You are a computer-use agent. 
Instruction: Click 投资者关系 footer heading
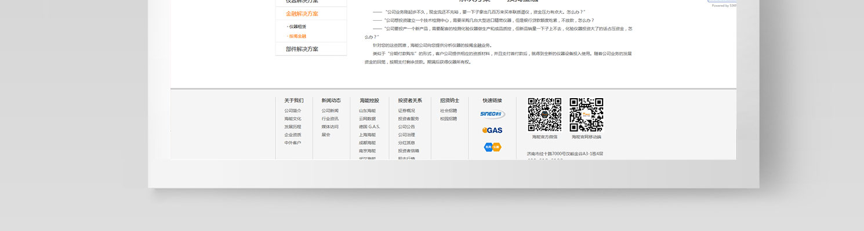(x=410, y=100)
